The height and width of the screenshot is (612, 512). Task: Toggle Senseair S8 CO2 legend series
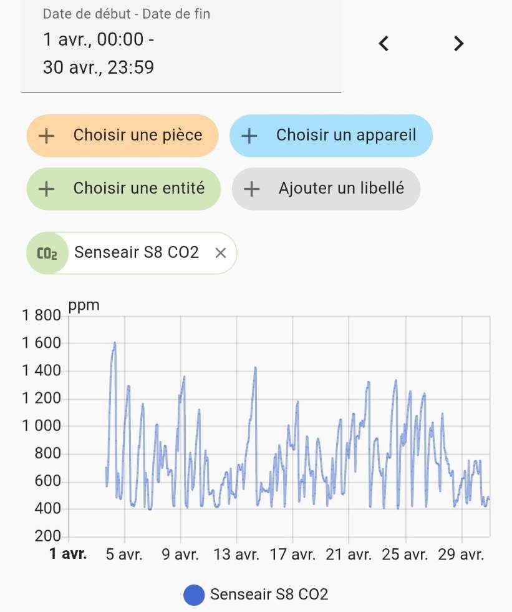click(x=269, y=594)
